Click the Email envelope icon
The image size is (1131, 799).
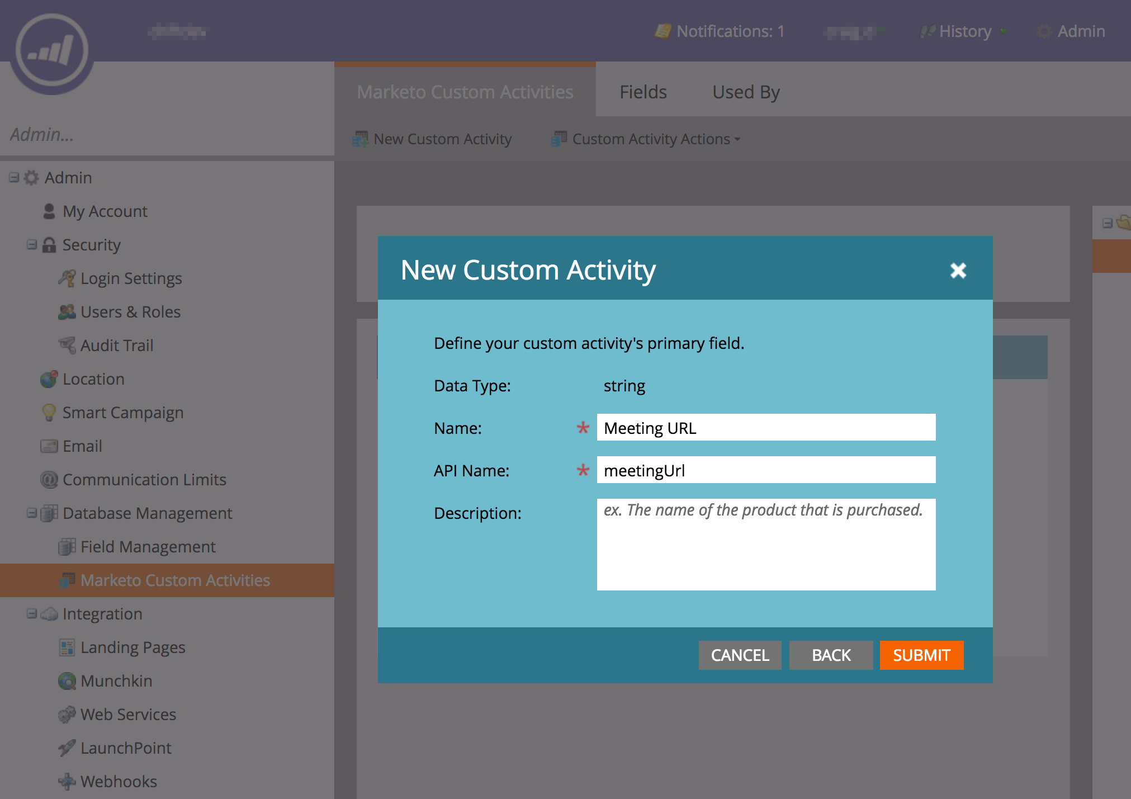coord(49,446)
